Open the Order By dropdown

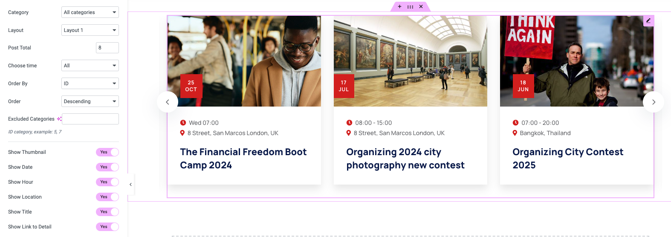pos(90,84)
